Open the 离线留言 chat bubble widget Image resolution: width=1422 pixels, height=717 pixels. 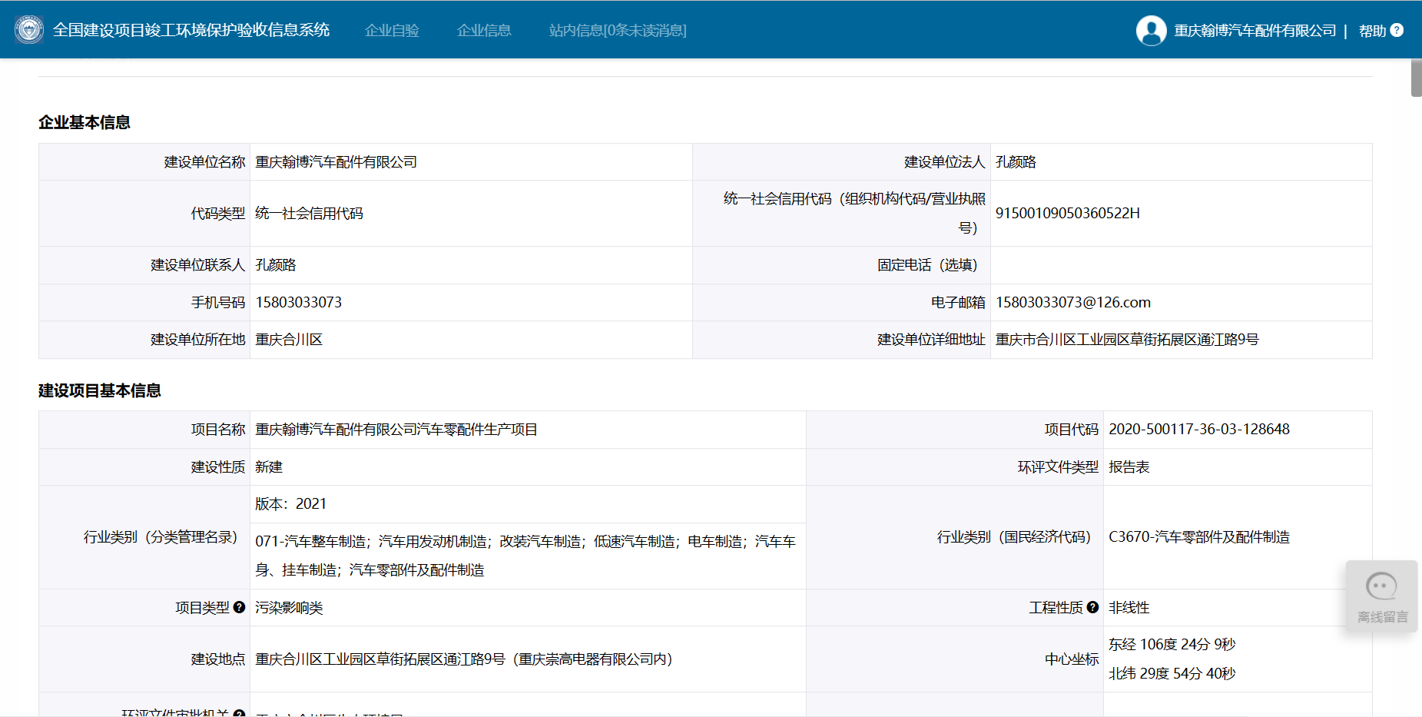tap(1381, 596)
